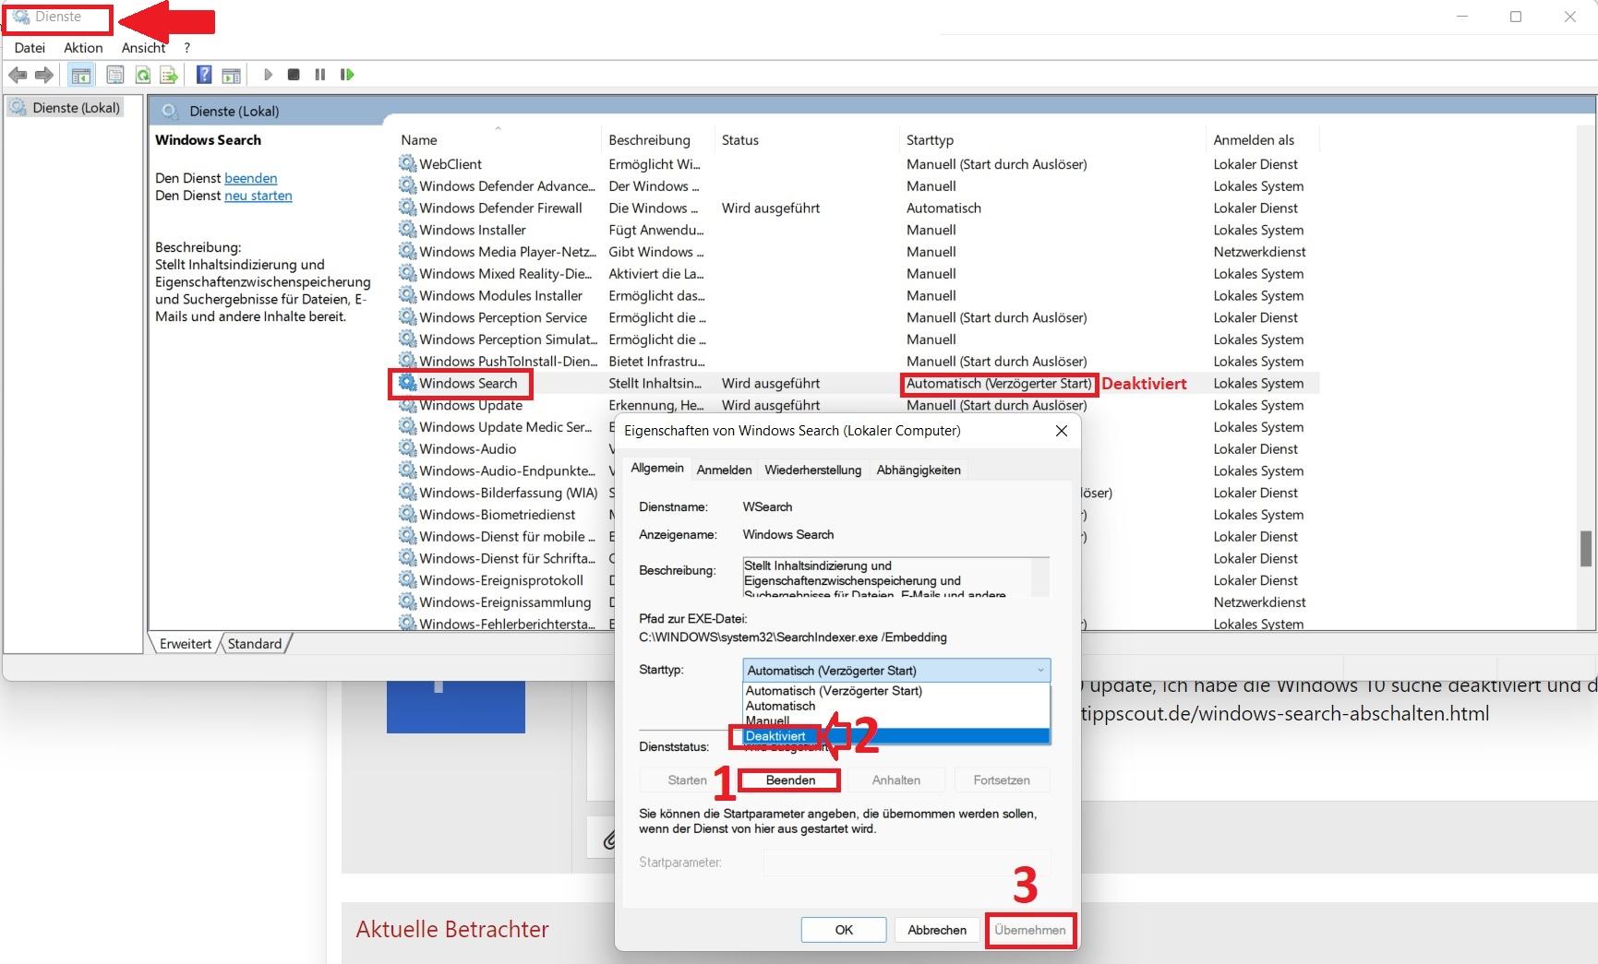This screenshot has height=964, width=1598.
Task: Switch to the Anmelden tab
Action: (x=724, y=470)
